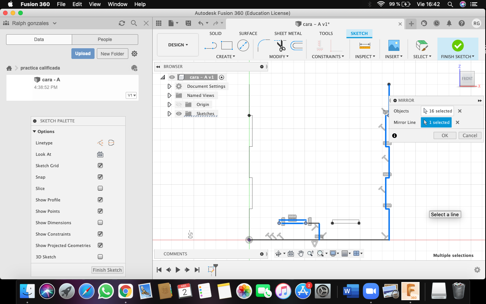
Task: Uncheck the Sketch Grid checkbox
Action: pos(100,166)
